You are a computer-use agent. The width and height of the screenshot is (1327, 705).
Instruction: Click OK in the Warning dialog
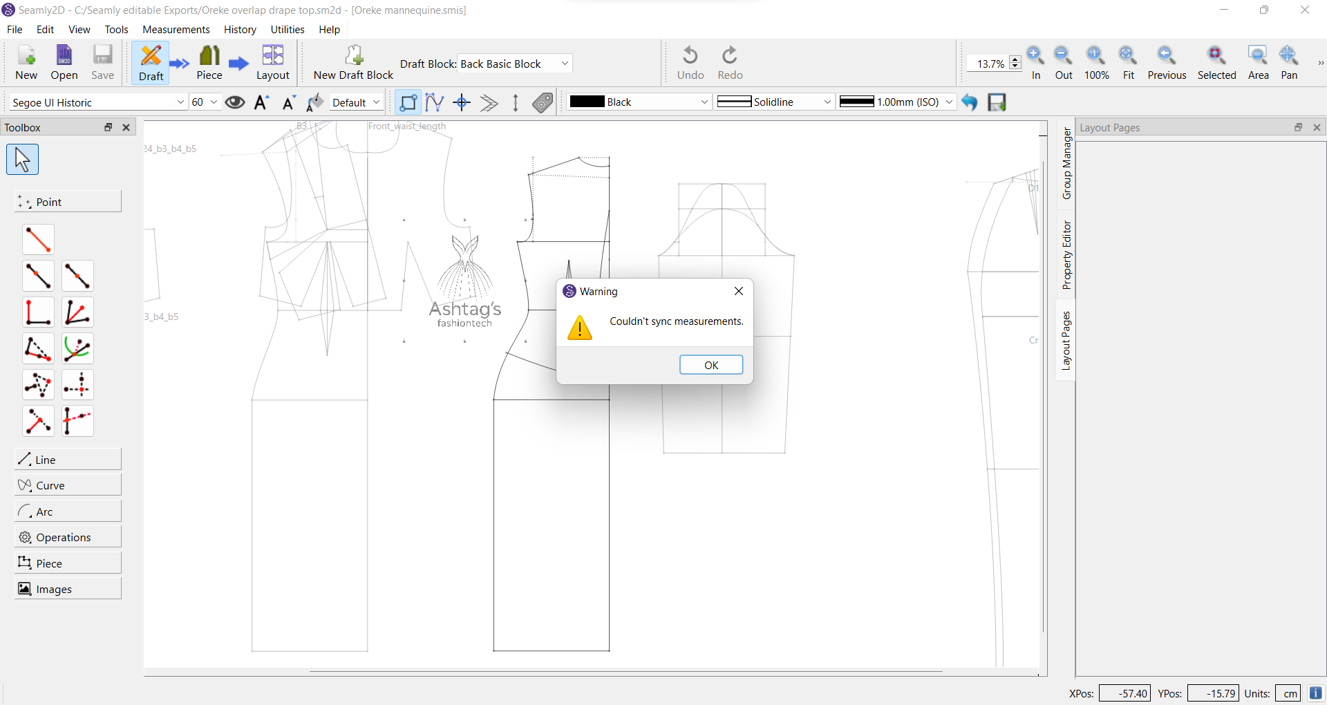[x=710, y=365]
